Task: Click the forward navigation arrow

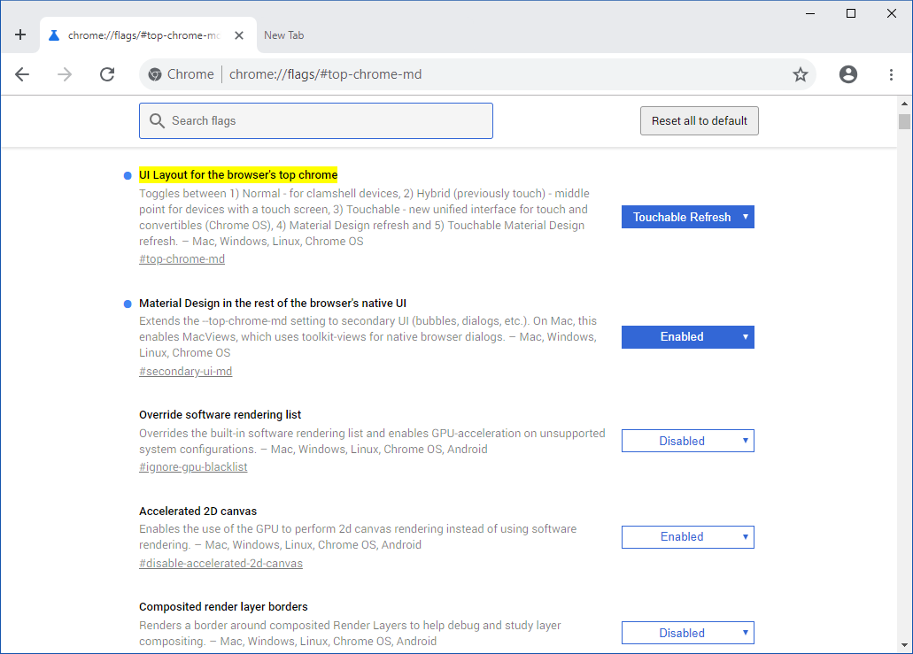Action: [x=65, y=74]
